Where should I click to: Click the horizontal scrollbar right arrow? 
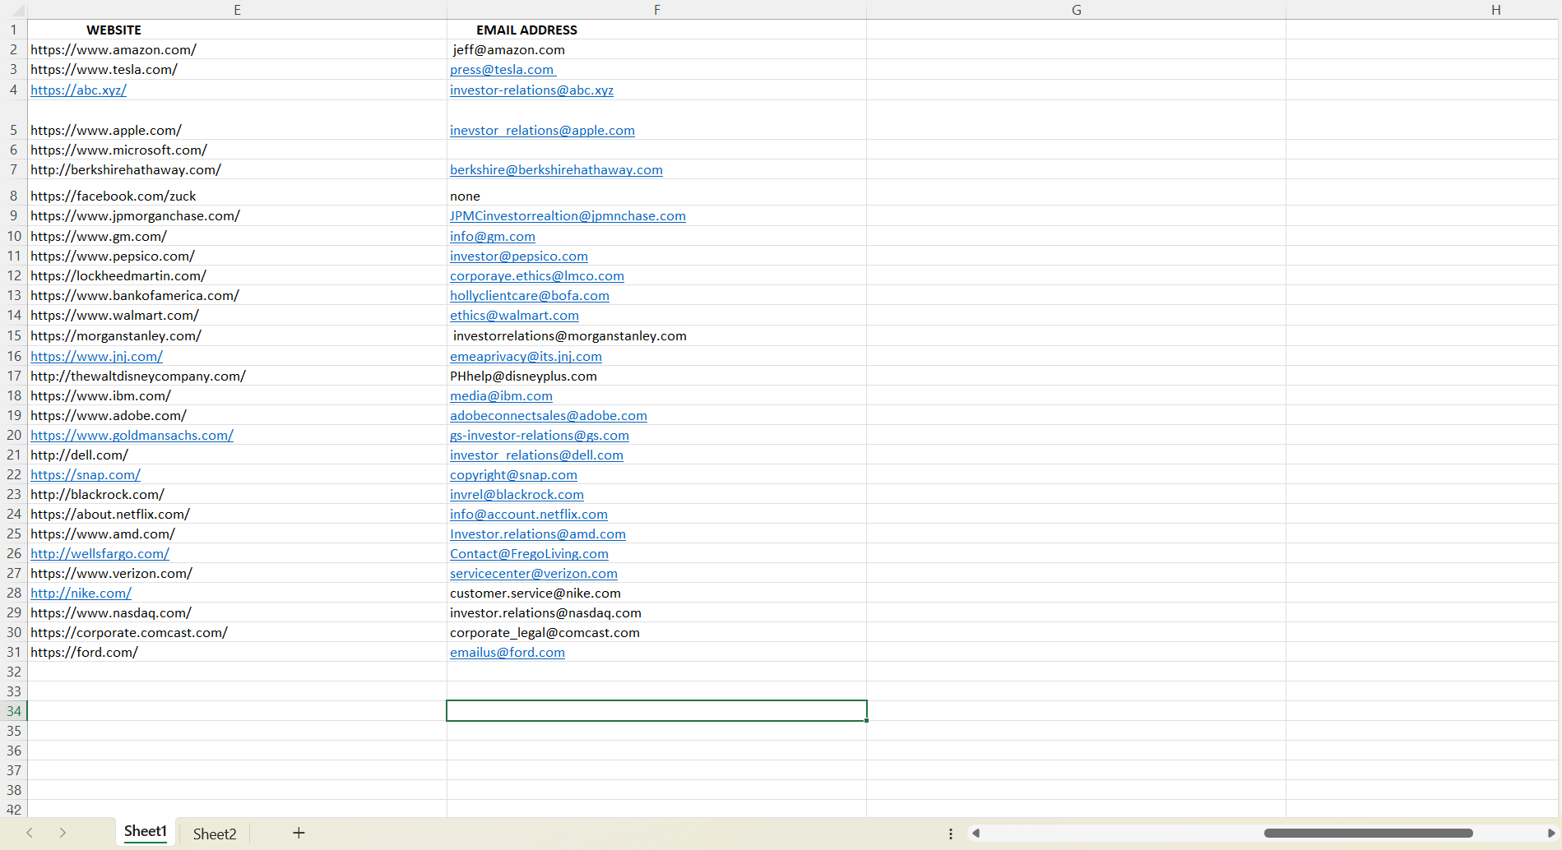pyautogui.click(x=1551, y=834)
